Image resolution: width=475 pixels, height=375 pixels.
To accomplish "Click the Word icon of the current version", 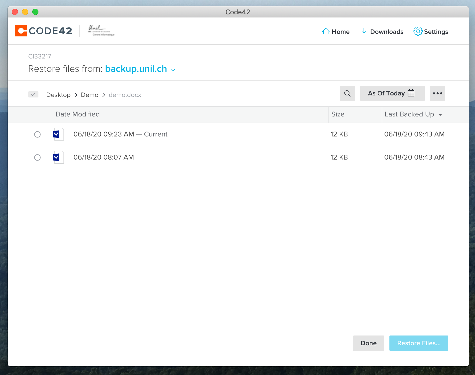I will pyautogui.click(x=58, y=134).
